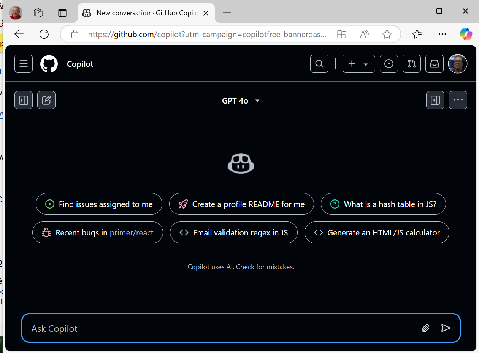Click the Copilot page title in header
Image resolution: width=479 pixels, height=353 pixels.
80,64
